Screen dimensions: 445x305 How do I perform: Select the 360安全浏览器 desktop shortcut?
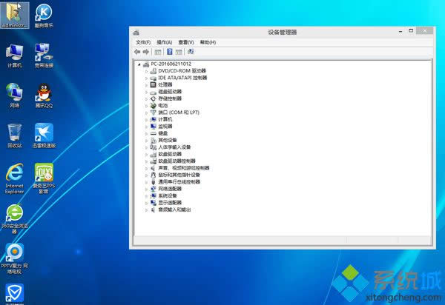tap(15, 219)
